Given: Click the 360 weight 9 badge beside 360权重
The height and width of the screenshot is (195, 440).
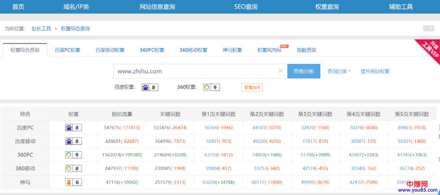Looking at the screenshot, I should [211, 87].
